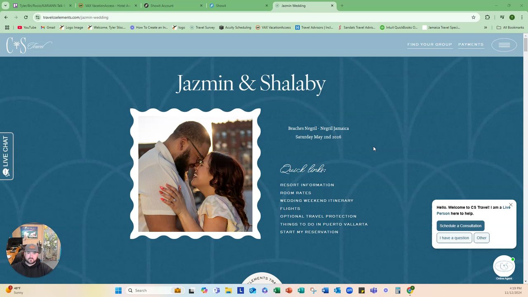Open the Jamaica Travel Speci... bookmark
The width and height of the screenshot is (528, 297).
point(441,28)
